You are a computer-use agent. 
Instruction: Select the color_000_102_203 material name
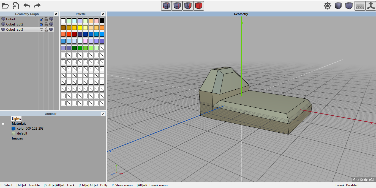tap(30, 129)
